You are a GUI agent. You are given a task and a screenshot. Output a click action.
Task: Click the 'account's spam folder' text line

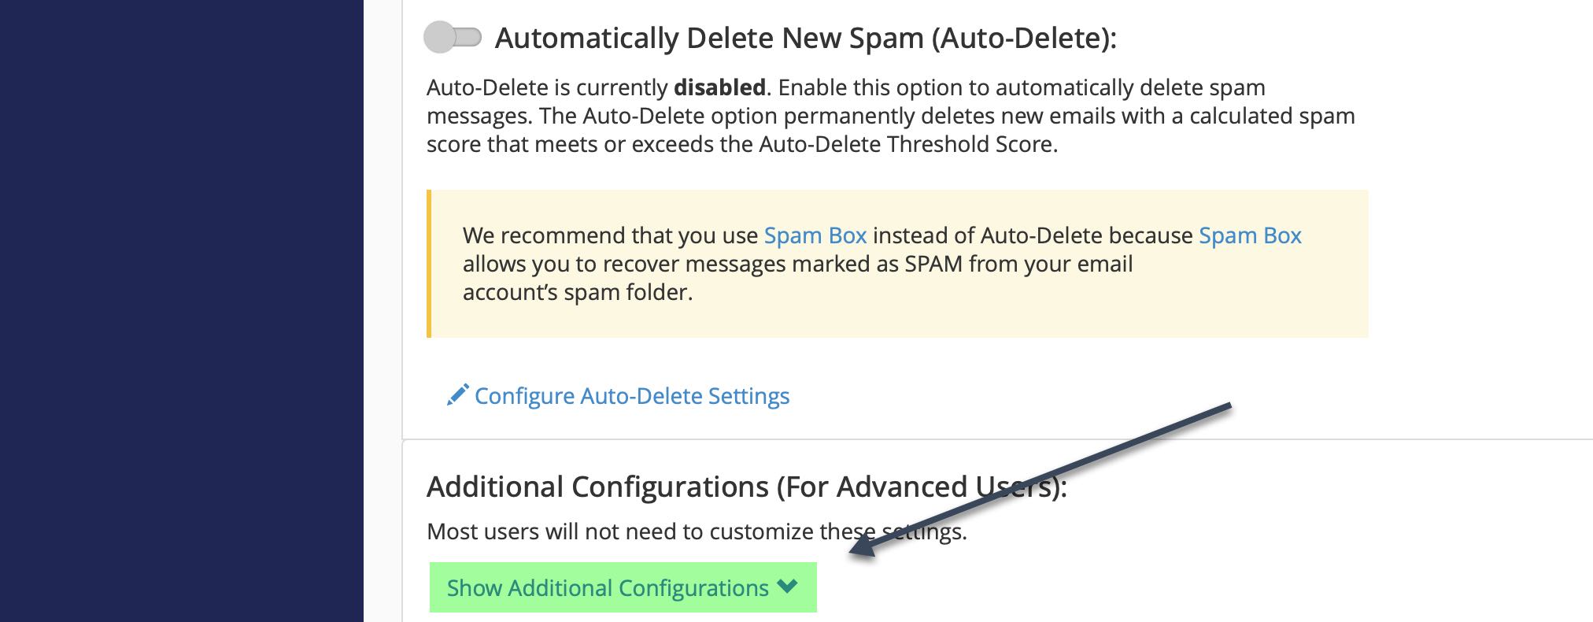click(578, 292)
